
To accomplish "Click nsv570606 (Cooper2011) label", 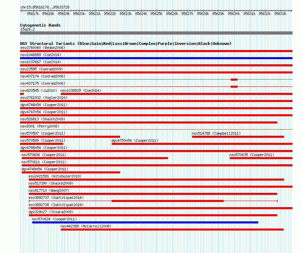I will 44,155.
